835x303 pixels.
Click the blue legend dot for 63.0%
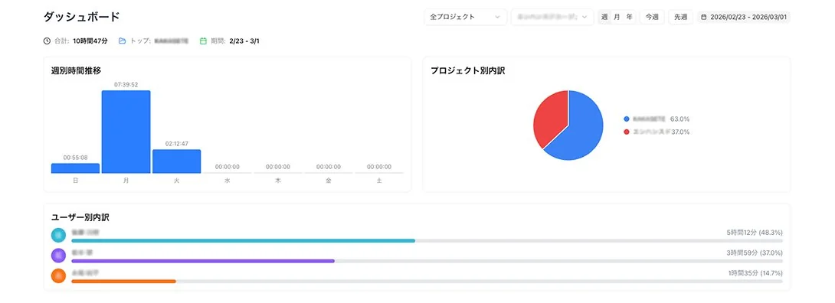[627, 119]
